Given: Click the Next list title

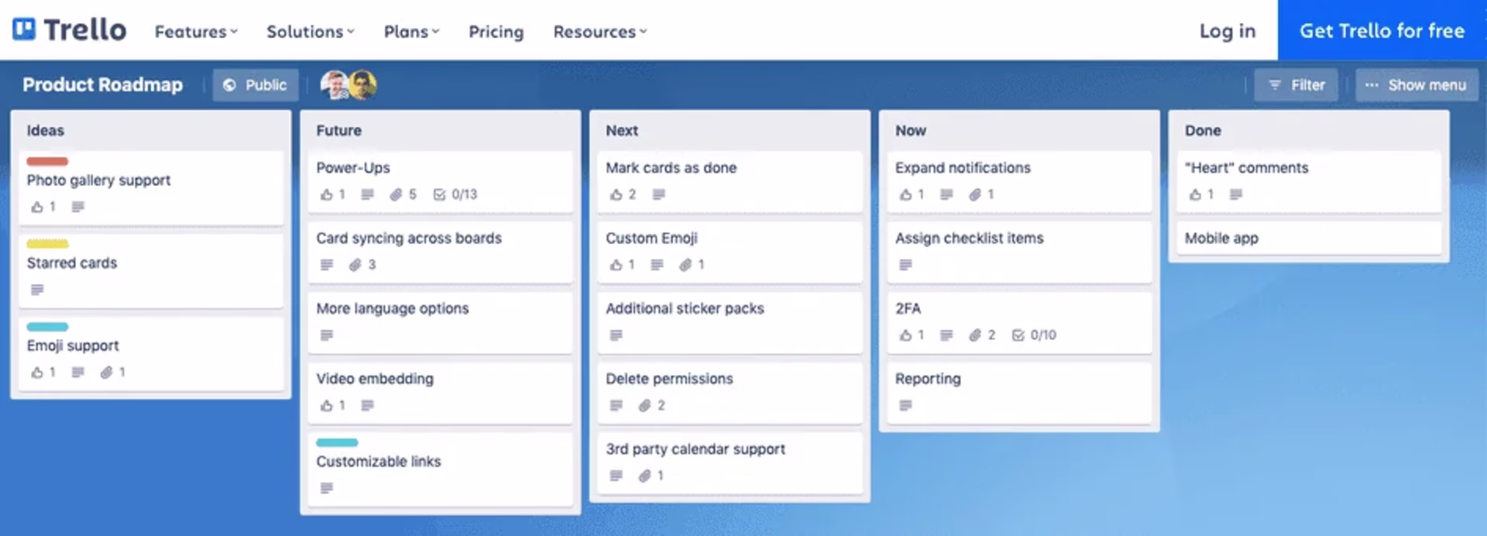Looking at the screenshot, I should click(x=622, y=131).
